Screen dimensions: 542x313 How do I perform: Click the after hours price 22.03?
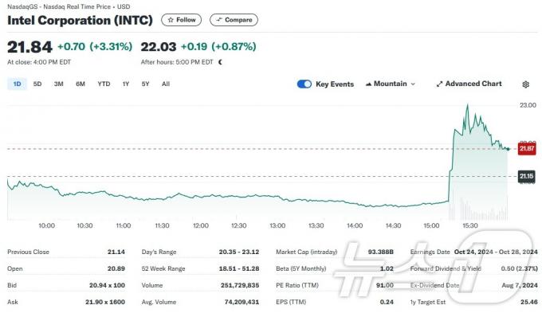click(159, 47)
